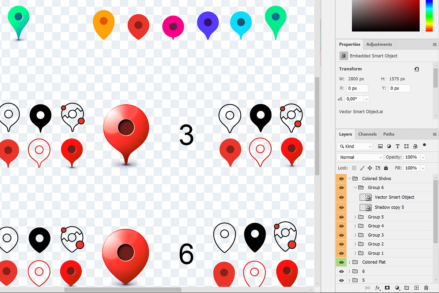439x293 pixels.
Task: Click the Embedded Smart Object icon
Action: [x=344, y=56]
